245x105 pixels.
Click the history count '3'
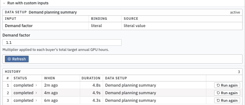(239, 72)
